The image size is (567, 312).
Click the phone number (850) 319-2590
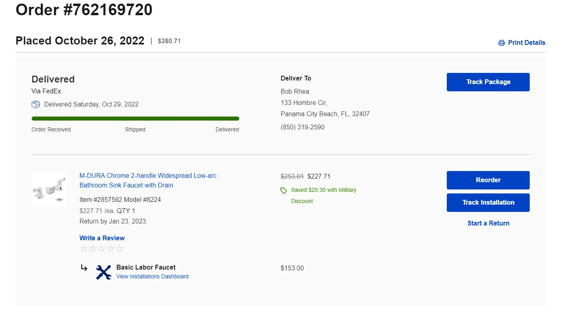pyautogui.click(x=303, y=127)
